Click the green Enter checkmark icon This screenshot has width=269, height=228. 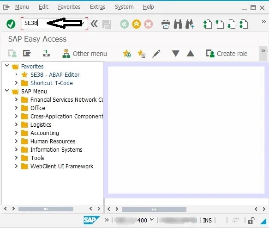pos(11,24)
